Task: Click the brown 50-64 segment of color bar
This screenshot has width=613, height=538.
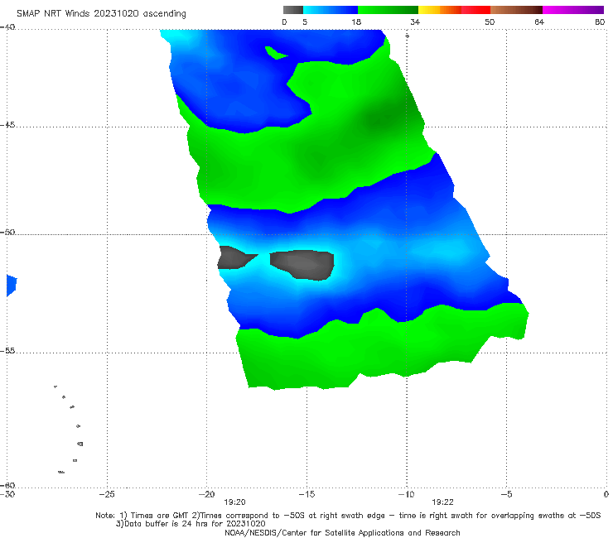Action: [x=516, y=10]
